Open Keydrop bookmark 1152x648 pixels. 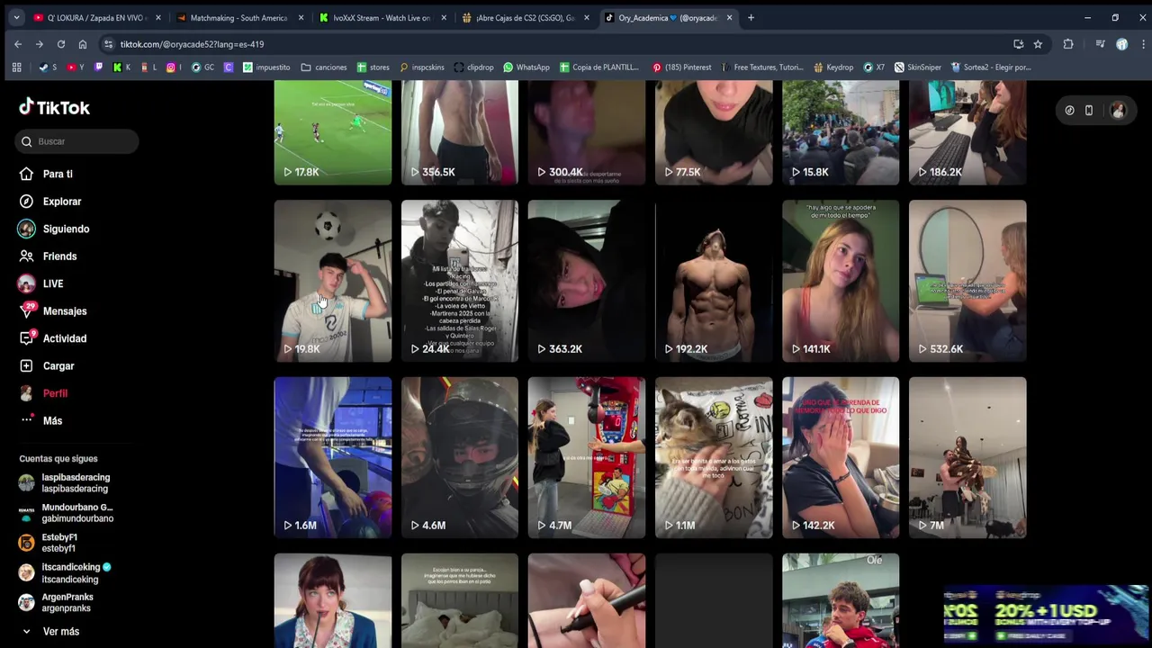(x=832, y=67)
